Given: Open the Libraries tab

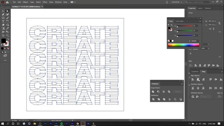Looking at the screenshot, I should click(x=208, y=8).
